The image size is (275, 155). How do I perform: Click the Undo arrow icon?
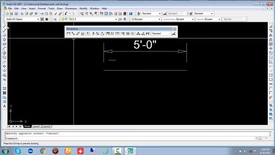click(66, 13)
